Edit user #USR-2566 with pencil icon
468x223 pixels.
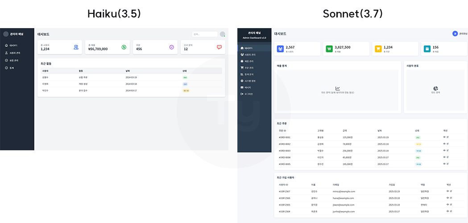[451, 198]
